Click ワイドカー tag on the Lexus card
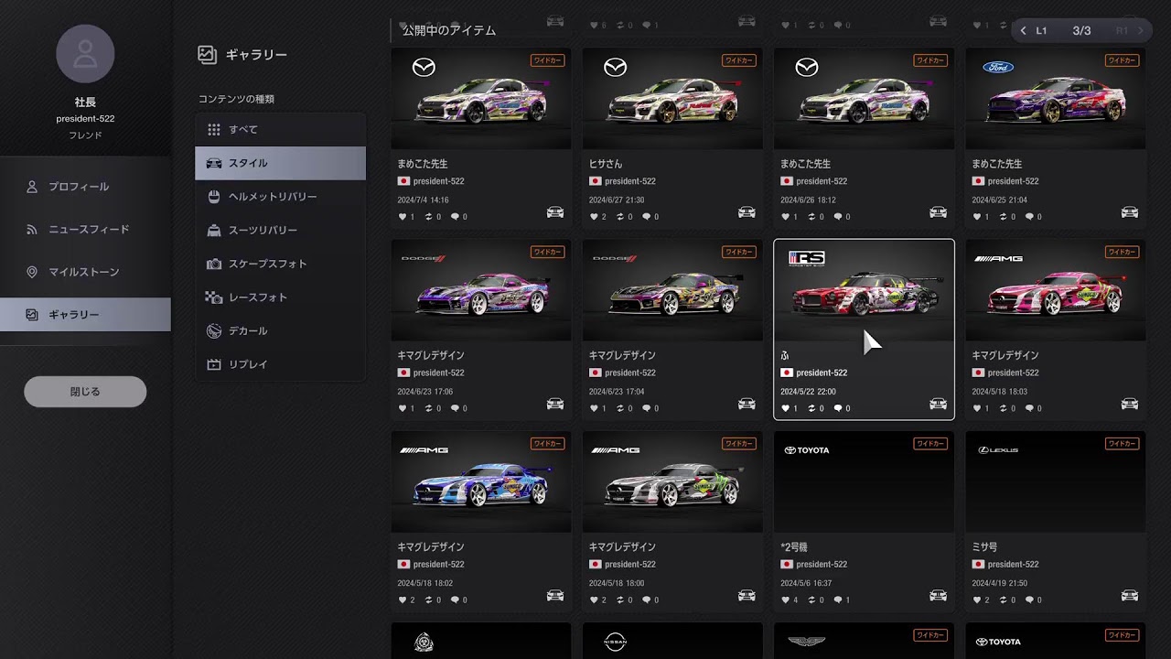The width and height of the screenshot is (1171, 659). (1123, 444)
